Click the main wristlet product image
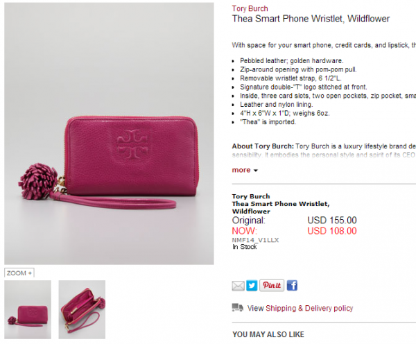416x344 pixels. coord(109,134)
